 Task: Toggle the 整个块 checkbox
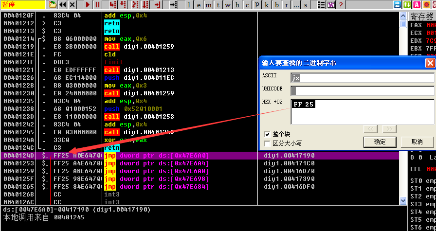pos(267,134)
